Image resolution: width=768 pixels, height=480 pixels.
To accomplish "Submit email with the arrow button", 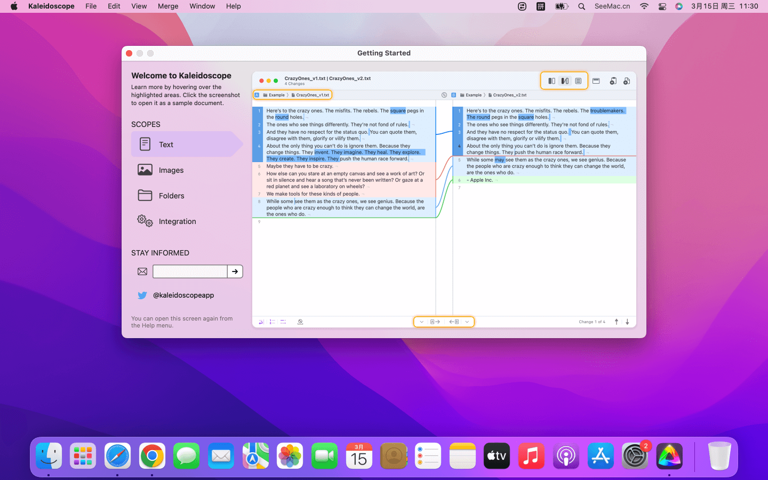I will point(235,271).
